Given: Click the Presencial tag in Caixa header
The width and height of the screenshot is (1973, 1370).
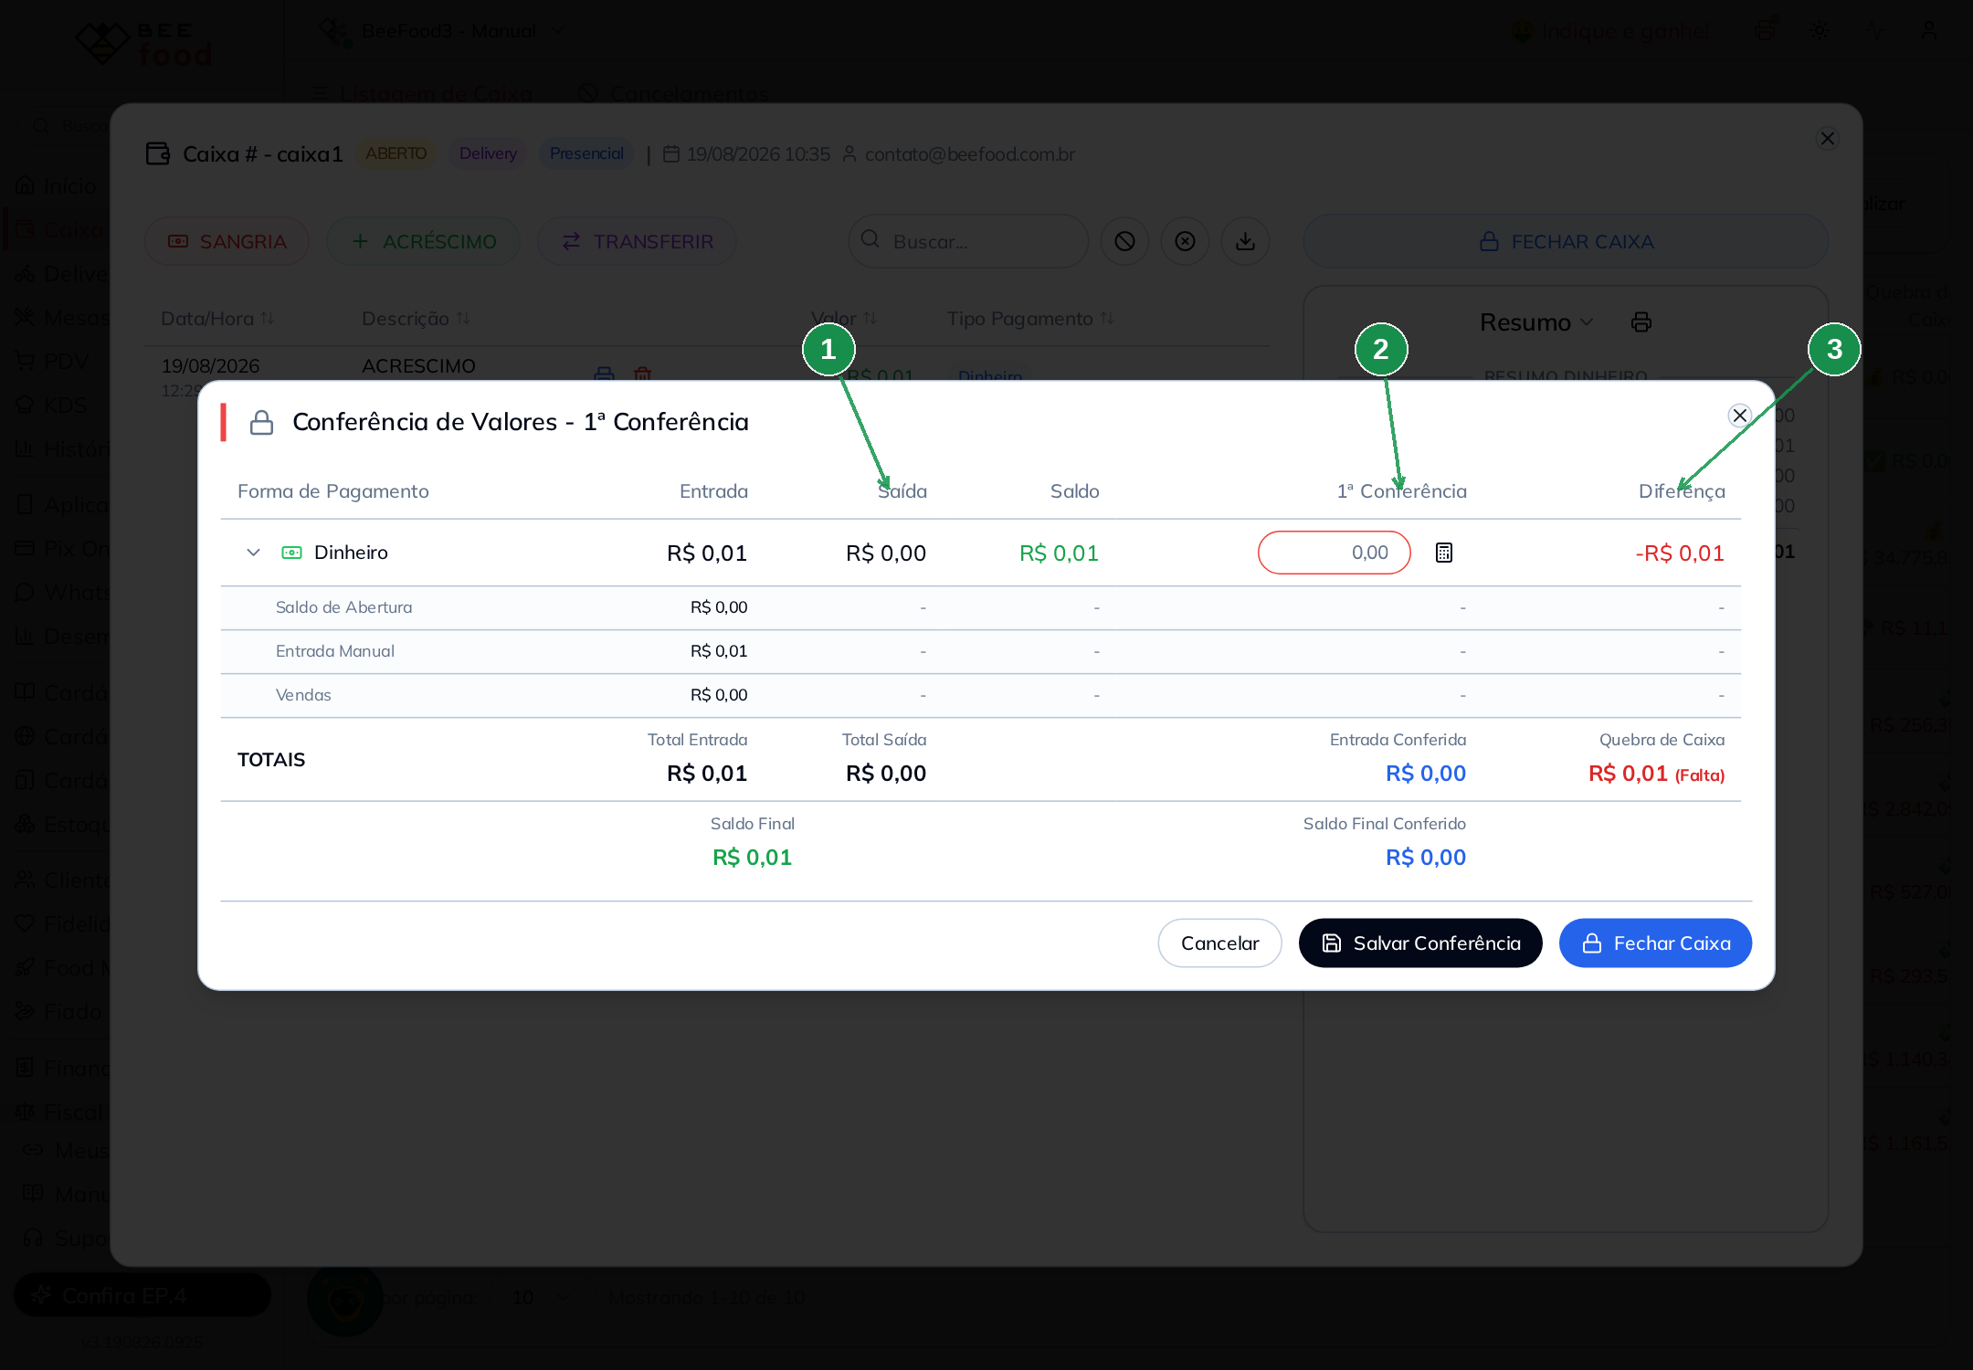Looking at the screenshot, I should tap(586, 153).
